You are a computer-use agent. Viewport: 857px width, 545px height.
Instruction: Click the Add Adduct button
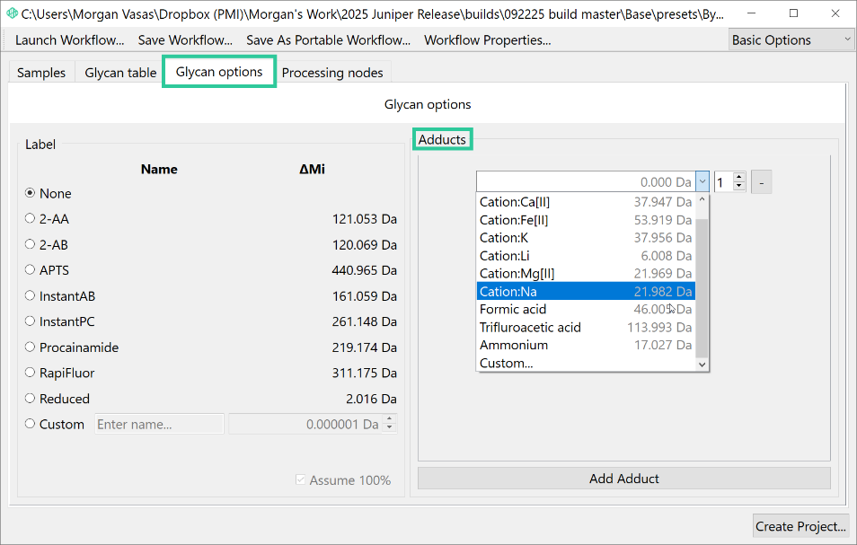[624, 479]
